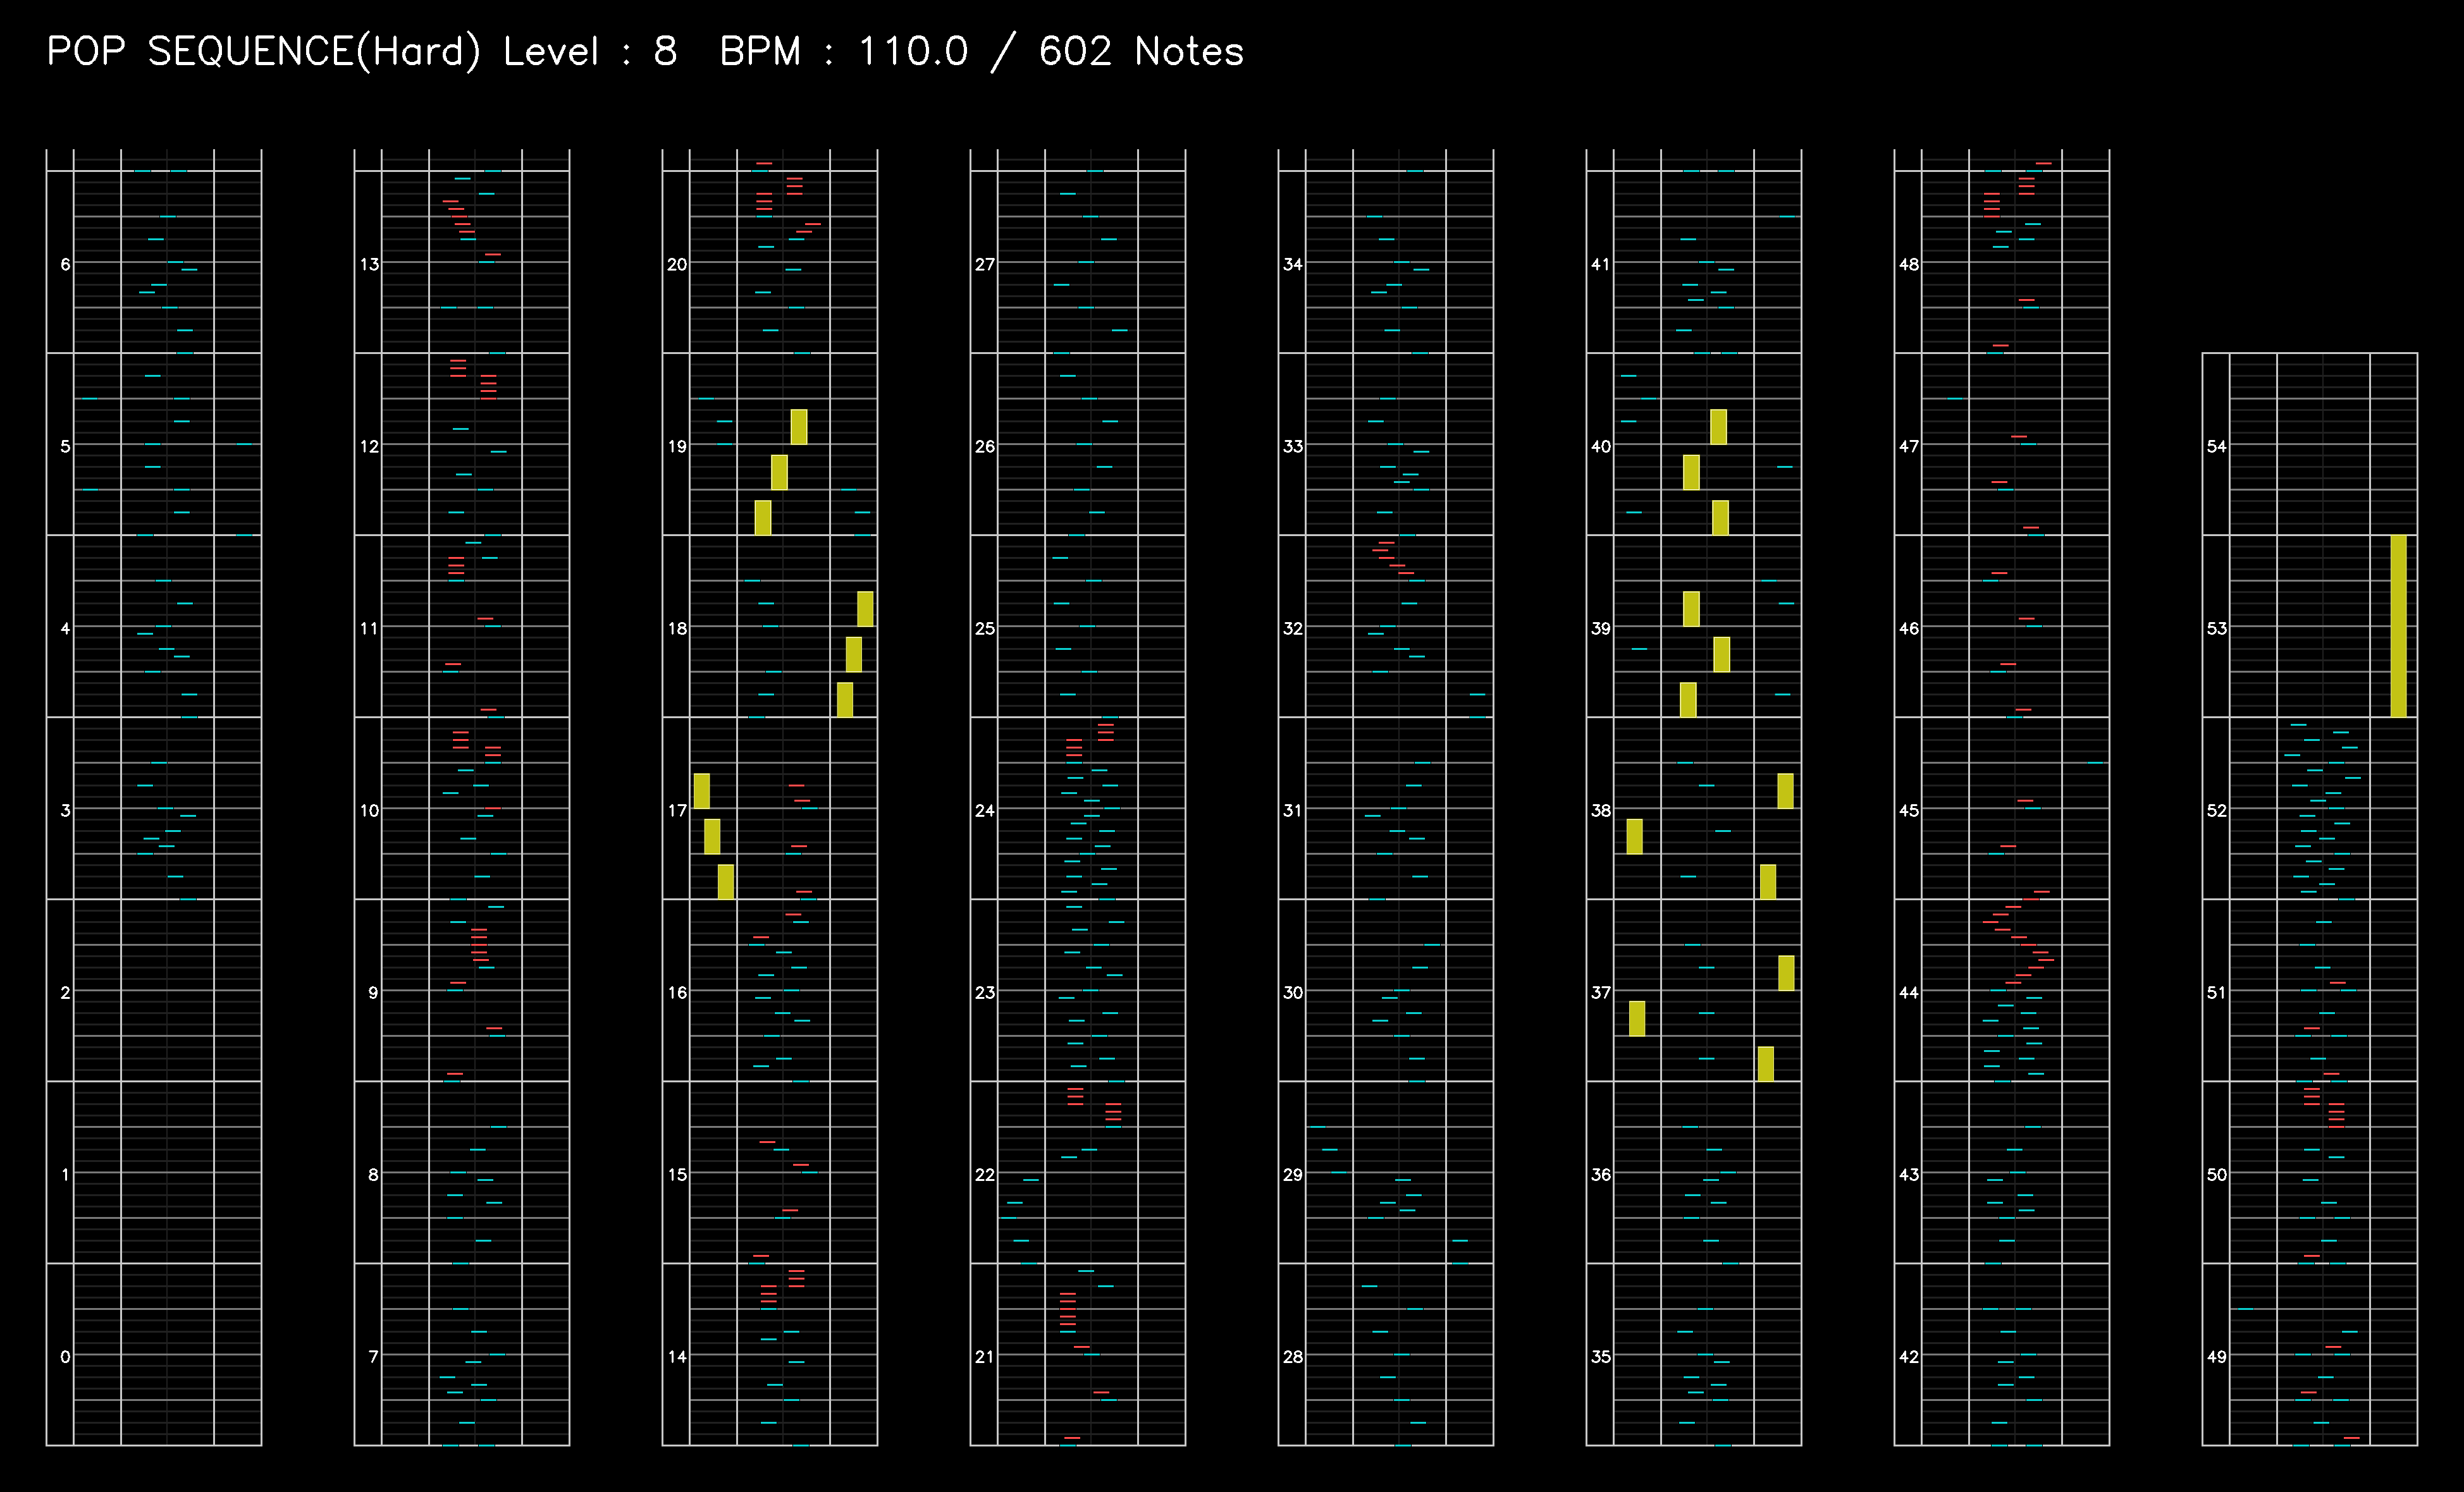Click the POP SEQUENCE(Hard) song title

(263, 52)
